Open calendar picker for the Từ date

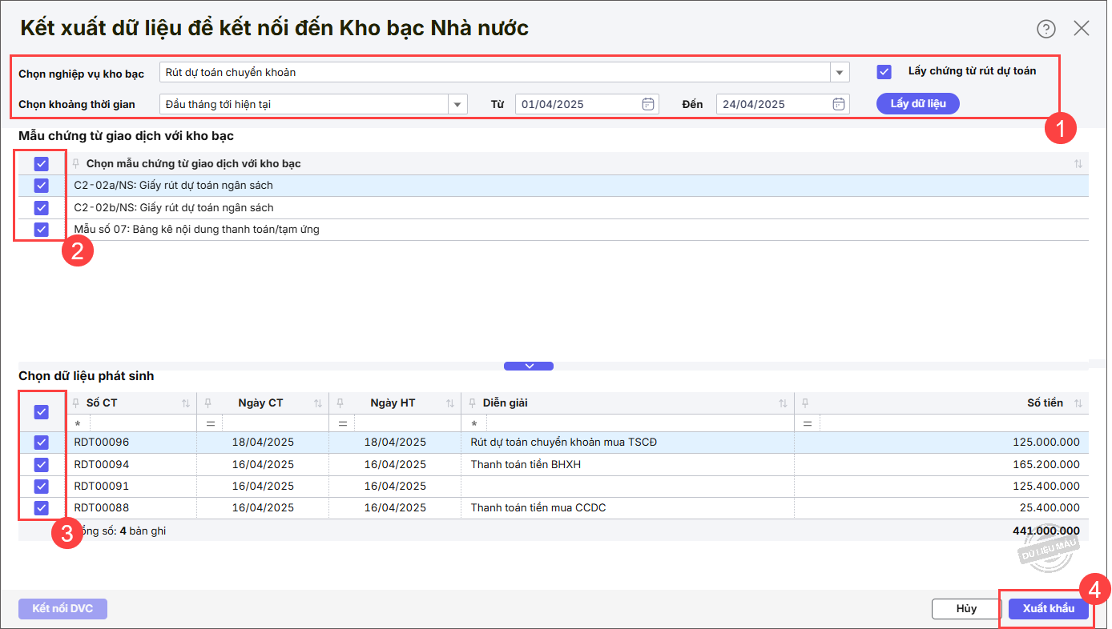tap(648, 104)
